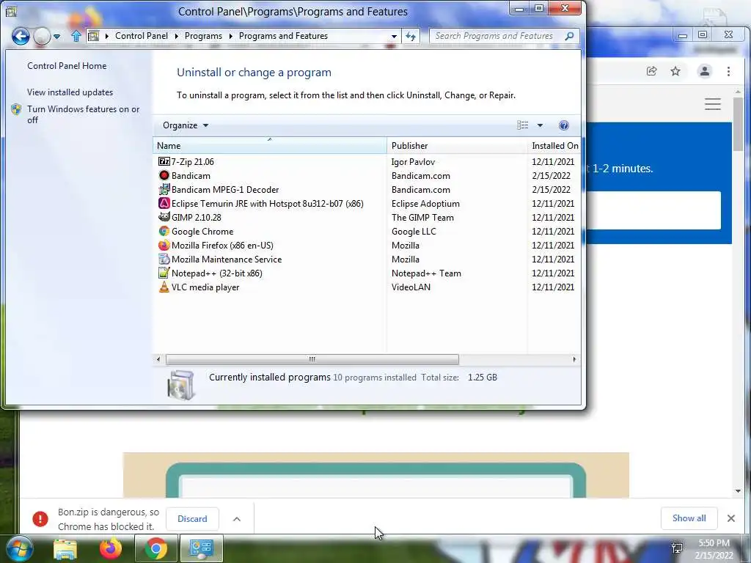The image size is (751, 563).
Task: Open the hamburger menu on the webpage
Action: click(x=713, y=104)
